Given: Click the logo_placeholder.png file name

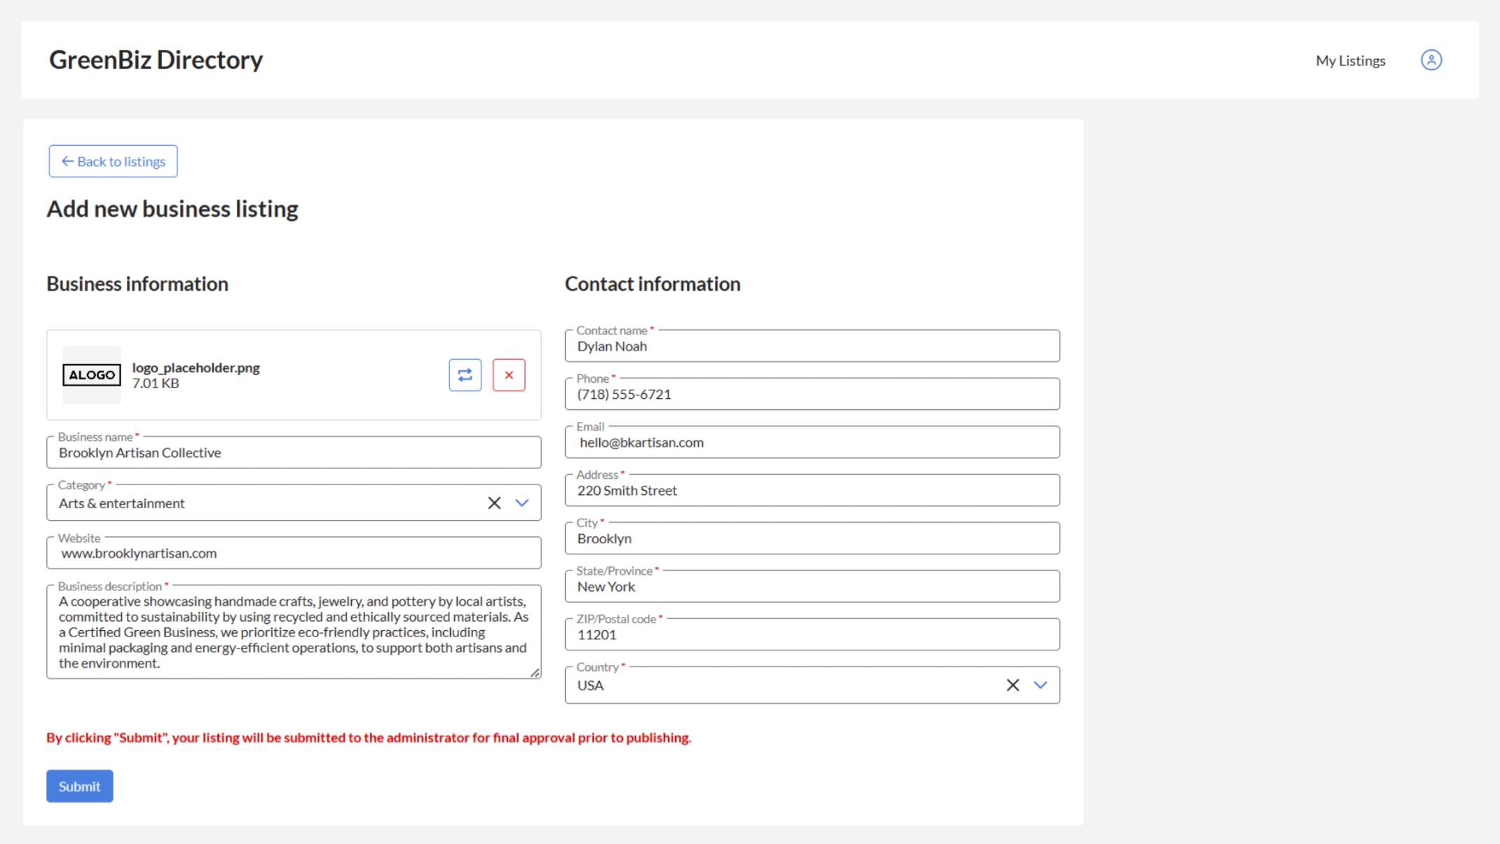Looking at the screenshot, I should 196,367.
